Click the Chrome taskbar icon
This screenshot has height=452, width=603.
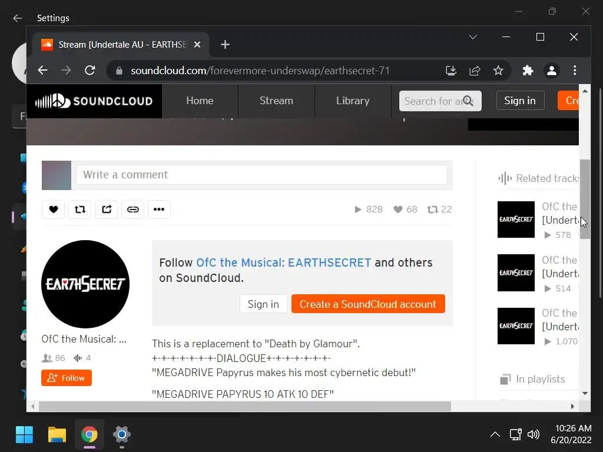[90, 435]
